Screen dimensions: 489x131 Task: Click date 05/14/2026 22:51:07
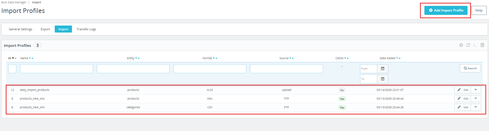coord(390,90)
